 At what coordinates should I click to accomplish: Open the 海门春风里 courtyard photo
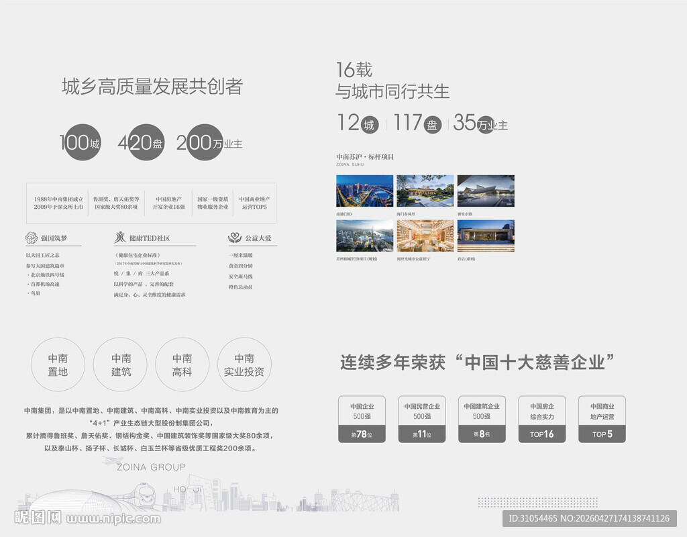point(425,191)
